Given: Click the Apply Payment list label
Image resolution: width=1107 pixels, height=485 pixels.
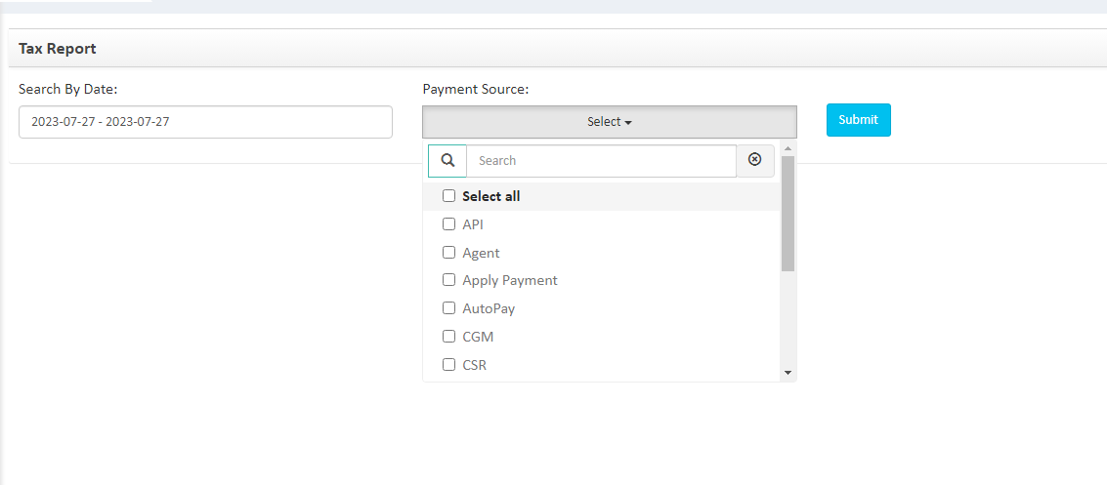Looking at the screenshot, I should coord(510,280).
